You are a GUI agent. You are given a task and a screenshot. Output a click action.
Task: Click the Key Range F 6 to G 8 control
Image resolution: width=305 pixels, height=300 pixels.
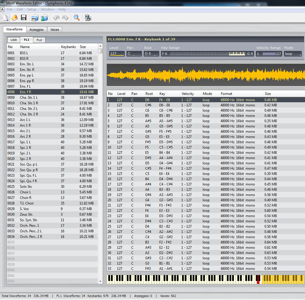click(x=207, y=54)
